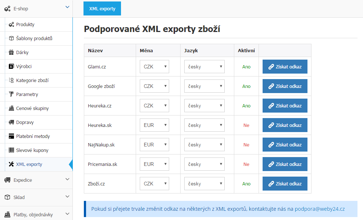Click the Platební metody card icon
363x220 pixels.
pos(11,136)
